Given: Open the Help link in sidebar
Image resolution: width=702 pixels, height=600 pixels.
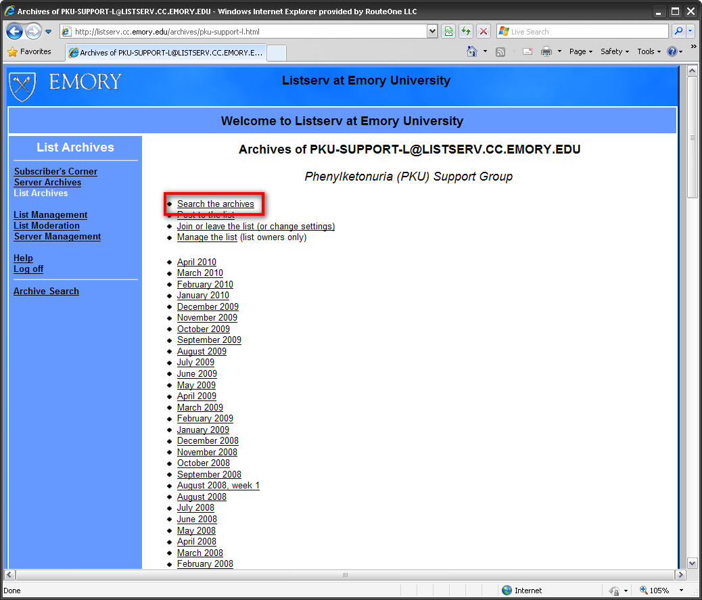Looking at the screenshot, I should point(23,258).
